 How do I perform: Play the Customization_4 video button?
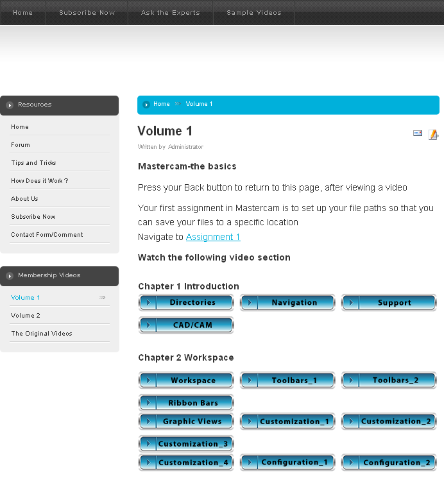[x=186, y=462]
